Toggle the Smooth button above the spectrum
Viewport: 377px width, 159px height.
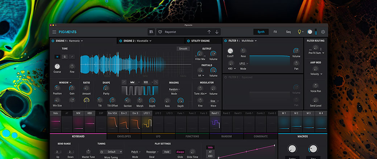coord(183,49)
